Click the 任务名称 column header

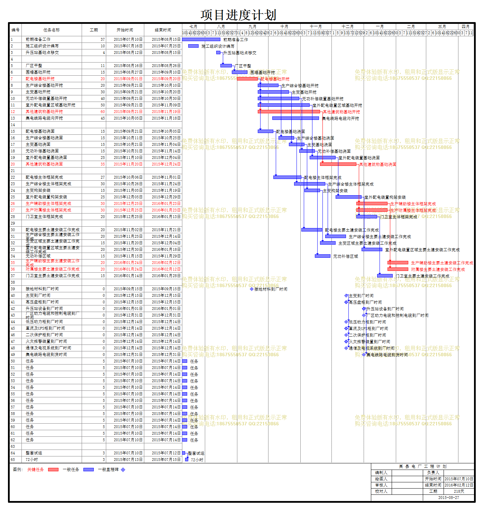click(52, 30)
